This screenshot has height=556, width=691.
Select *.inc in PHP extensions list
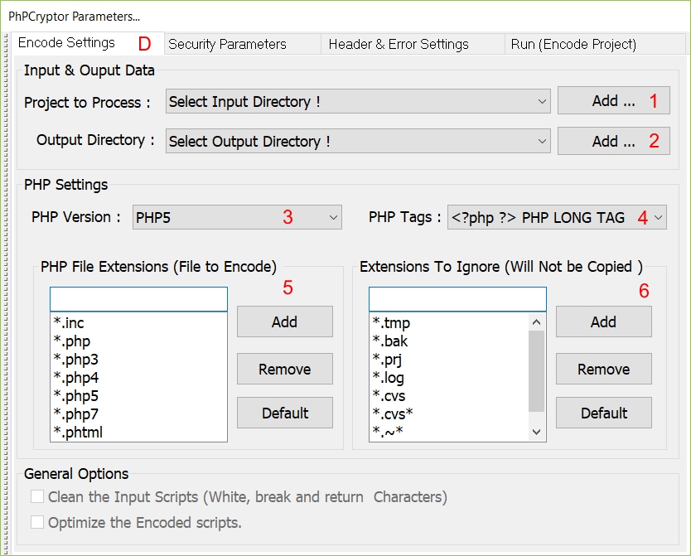(139, 322)
